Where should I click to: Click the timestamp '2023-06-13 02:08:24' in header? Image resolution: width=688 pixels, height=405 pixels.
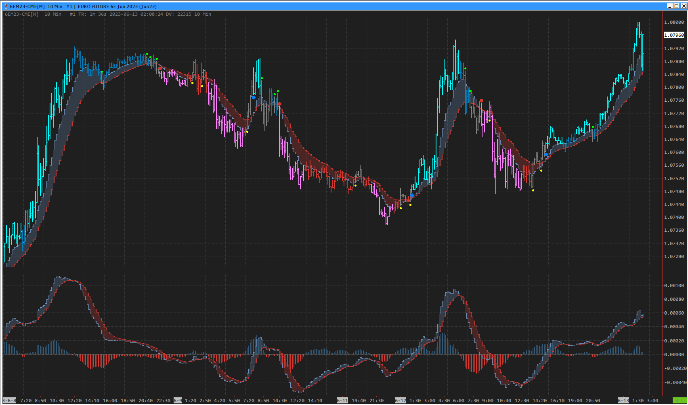pyautogui.click(x=136, y=14)
